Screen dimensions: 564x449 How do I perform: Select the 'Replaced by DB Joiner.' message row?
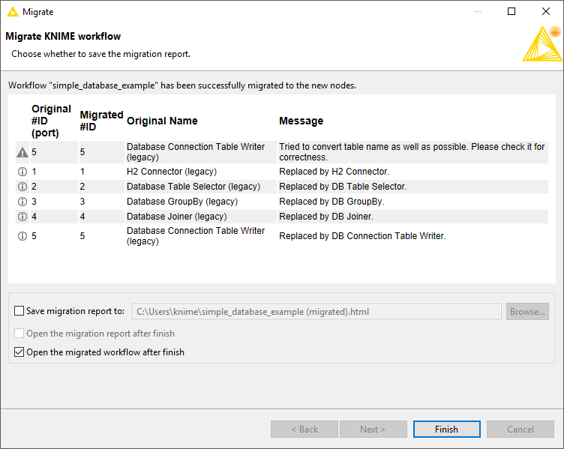tap(282, 217)
